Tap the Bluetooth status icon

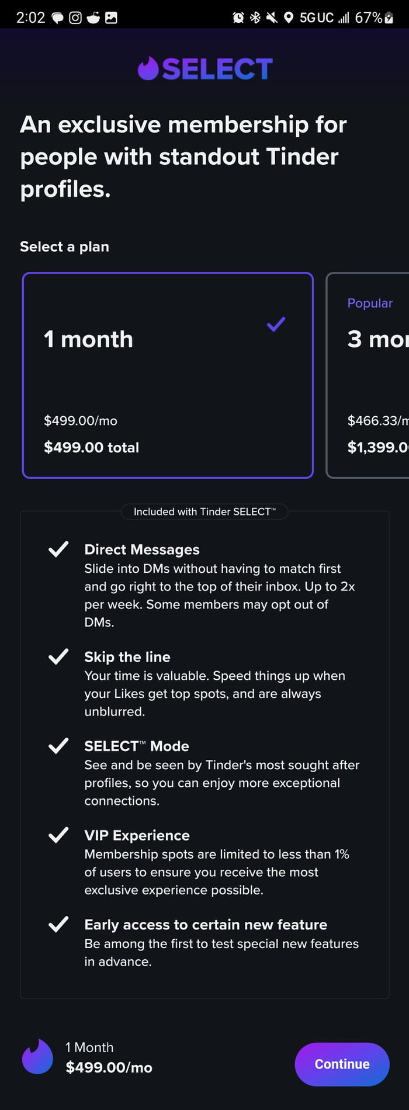[255, 18]
